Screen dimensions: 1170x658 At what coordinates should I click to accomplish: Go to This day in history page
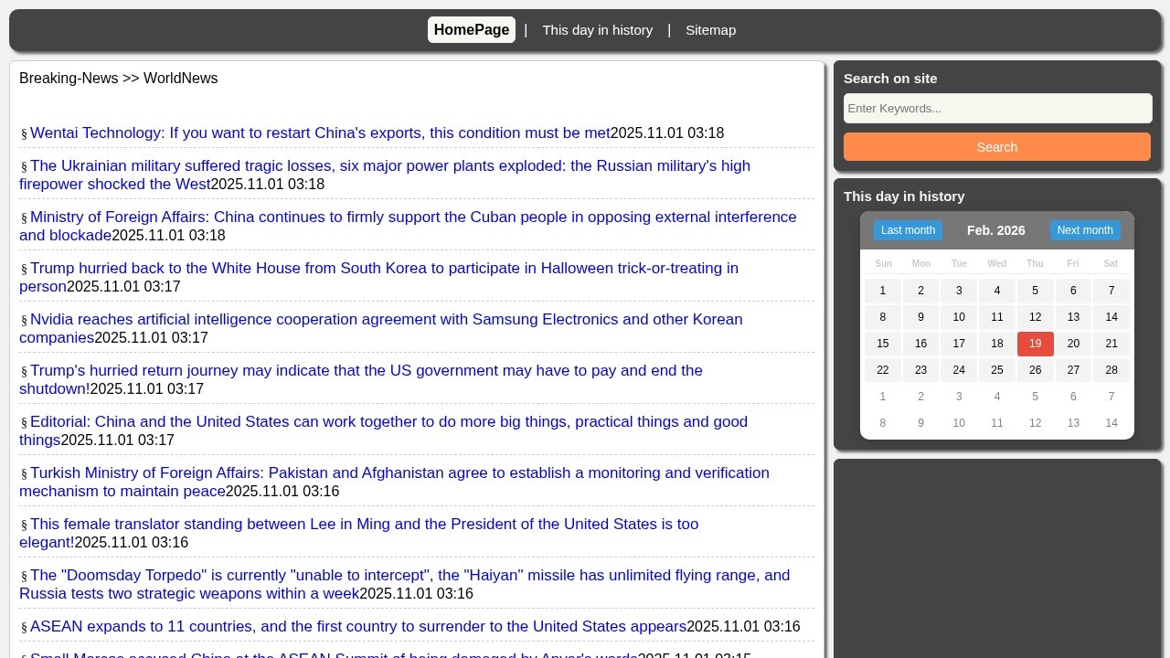[597, 30]
